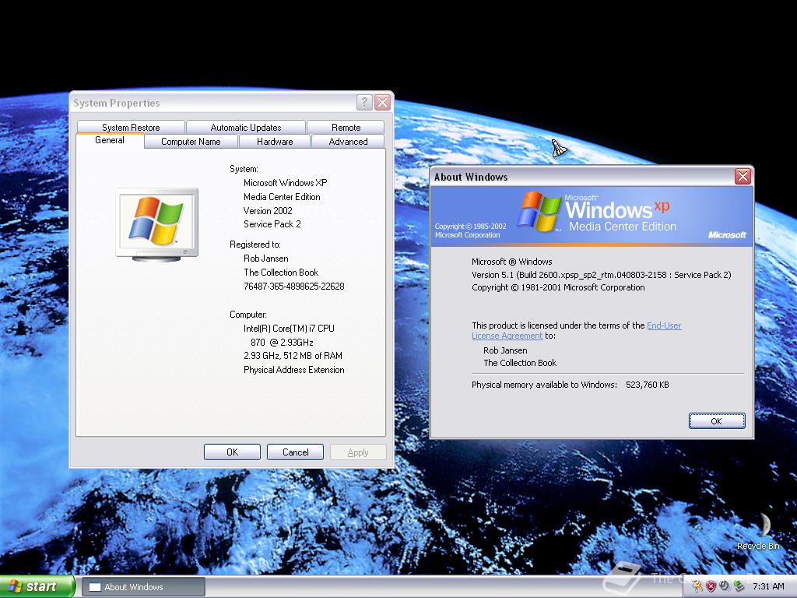Image resolution: width=797 pixels, height=598 pixels.
Task: Open the Start menu
Action: [37, 587]
